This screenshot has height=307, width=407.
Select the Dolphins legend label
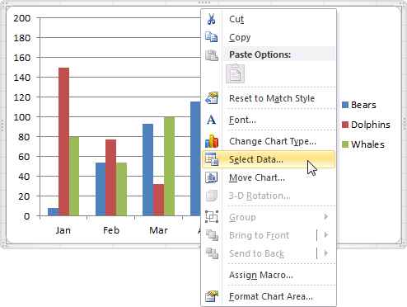tap(371, 125)
